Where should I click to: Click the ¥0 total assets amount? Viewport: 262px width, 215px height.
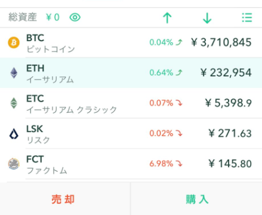[53, 17]
